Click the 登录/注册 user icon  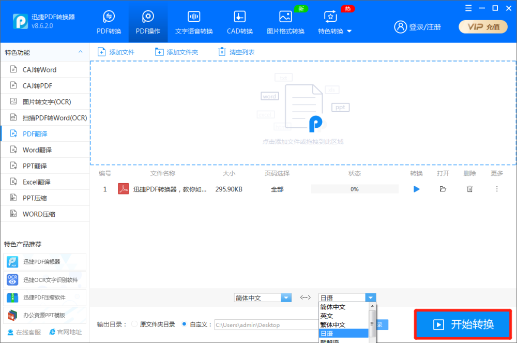[x=401, y=27]
